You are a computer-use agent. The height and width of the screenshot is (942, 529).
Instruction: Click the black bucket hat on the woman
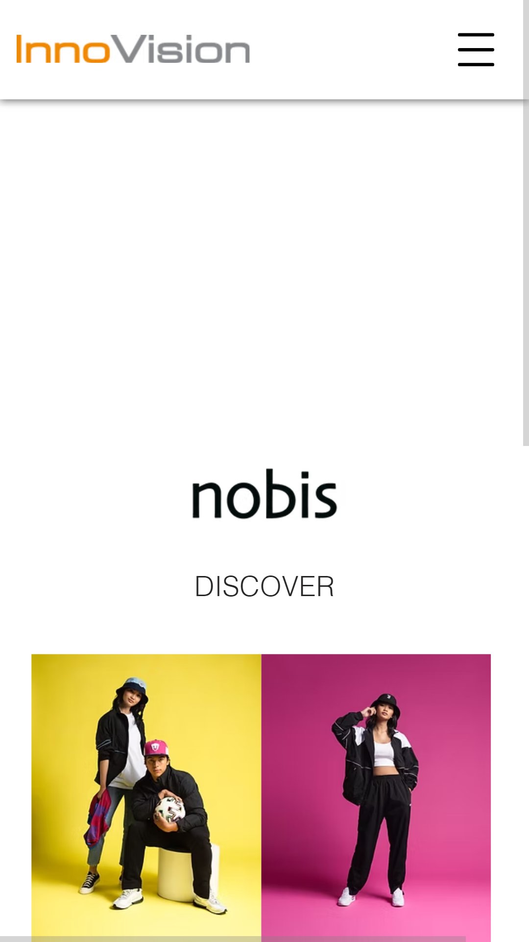(385, 704)
